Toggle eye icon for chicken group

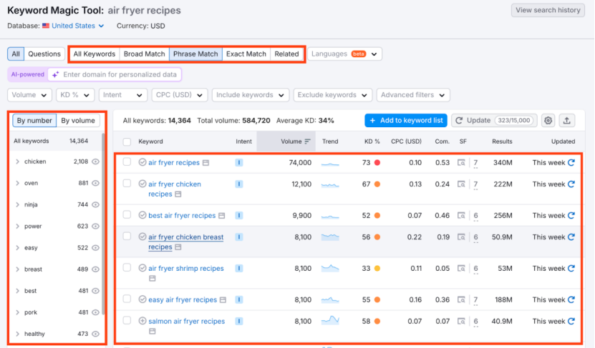click(96, 162)
